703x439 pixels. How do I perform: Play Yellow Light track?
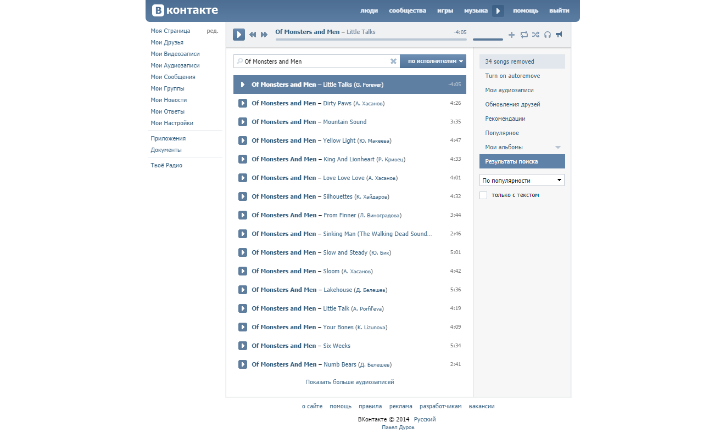click(x=243, y=140)
